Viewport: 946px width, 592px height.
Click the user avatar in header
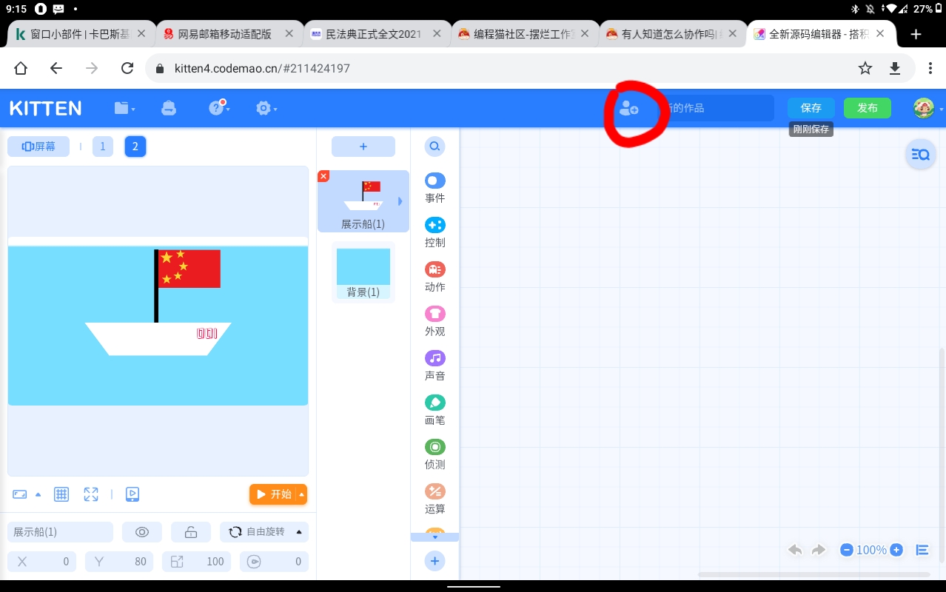coord(923,108)
